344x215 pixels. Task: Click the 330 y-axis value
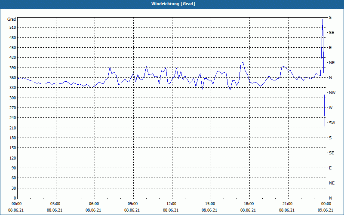coord(12,88)
